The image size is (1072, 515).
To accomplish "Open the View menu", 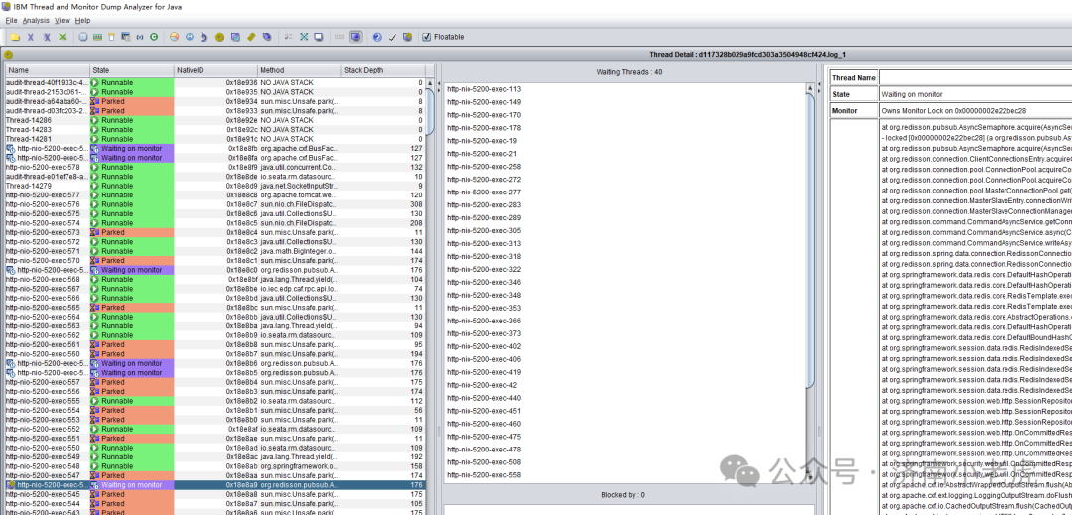I will click(63, 21).
